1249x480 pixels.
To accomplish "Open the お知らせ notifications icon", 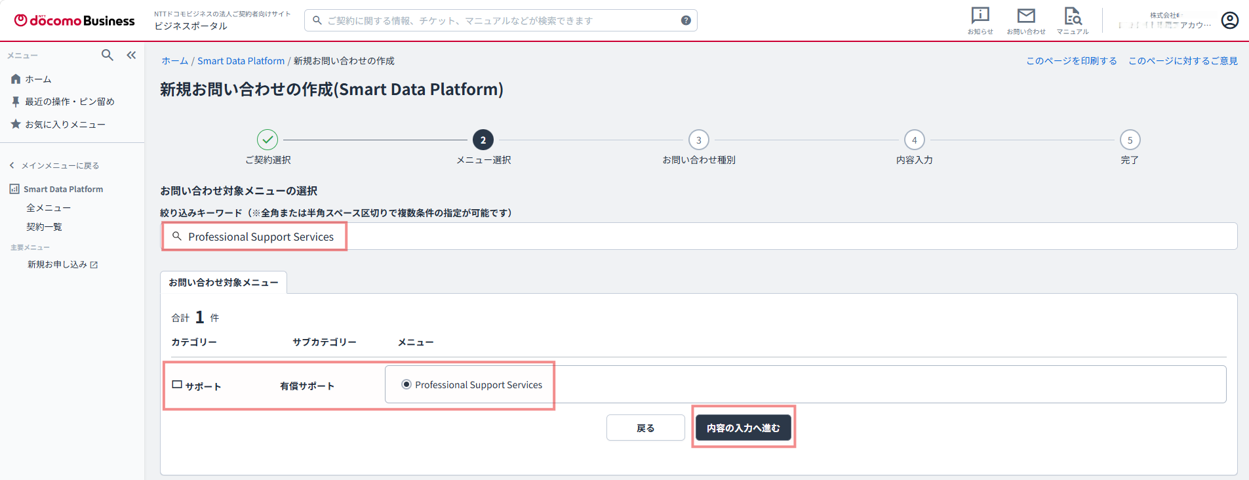I will coord(980,16).
